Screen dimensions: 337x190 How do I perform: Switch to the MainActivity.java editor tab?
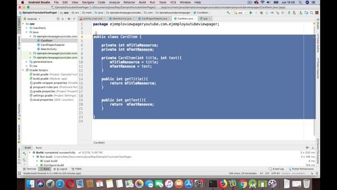pyautogui.click(x=122, y=19)
